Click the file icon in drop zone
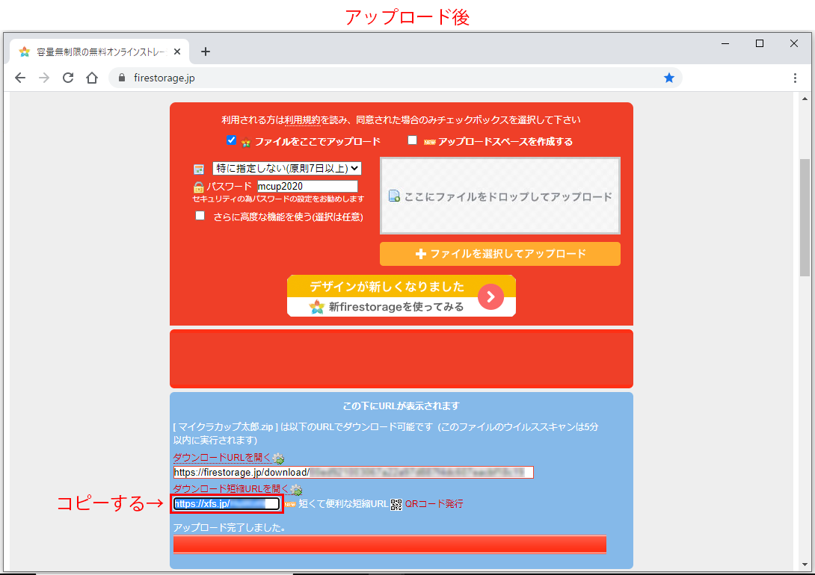 395,196
